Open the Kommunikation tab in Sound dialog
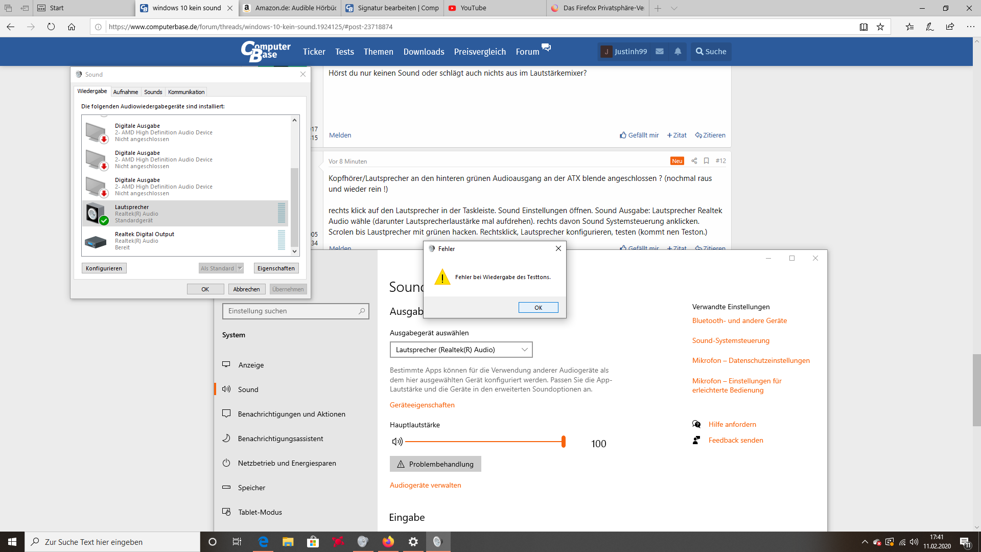 click(x=186, y=92)
